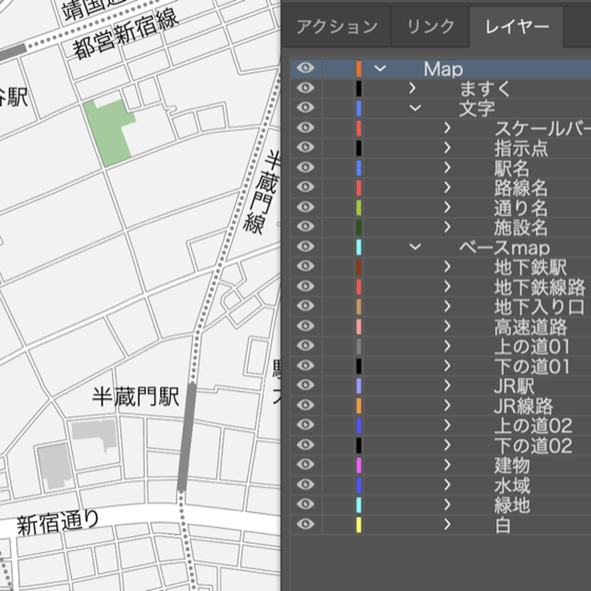The width and height of the screenshot is (591, 591).
Task: Expand the 白 sublayer
Action: click(447, 524)
